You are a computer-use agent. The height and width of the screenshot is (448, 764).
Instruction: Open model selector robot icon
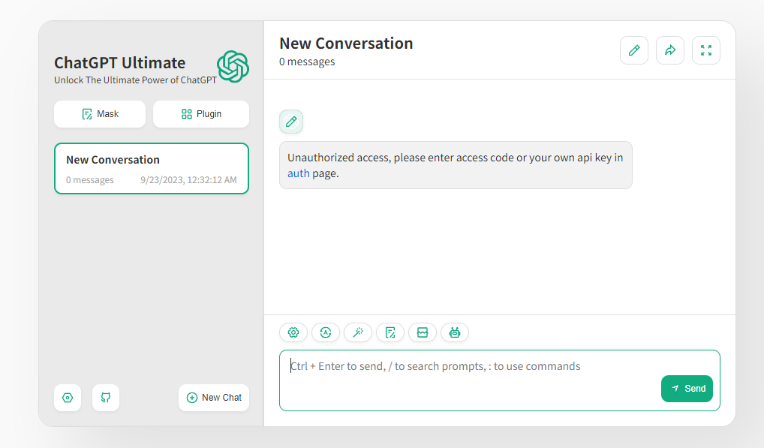455,332
